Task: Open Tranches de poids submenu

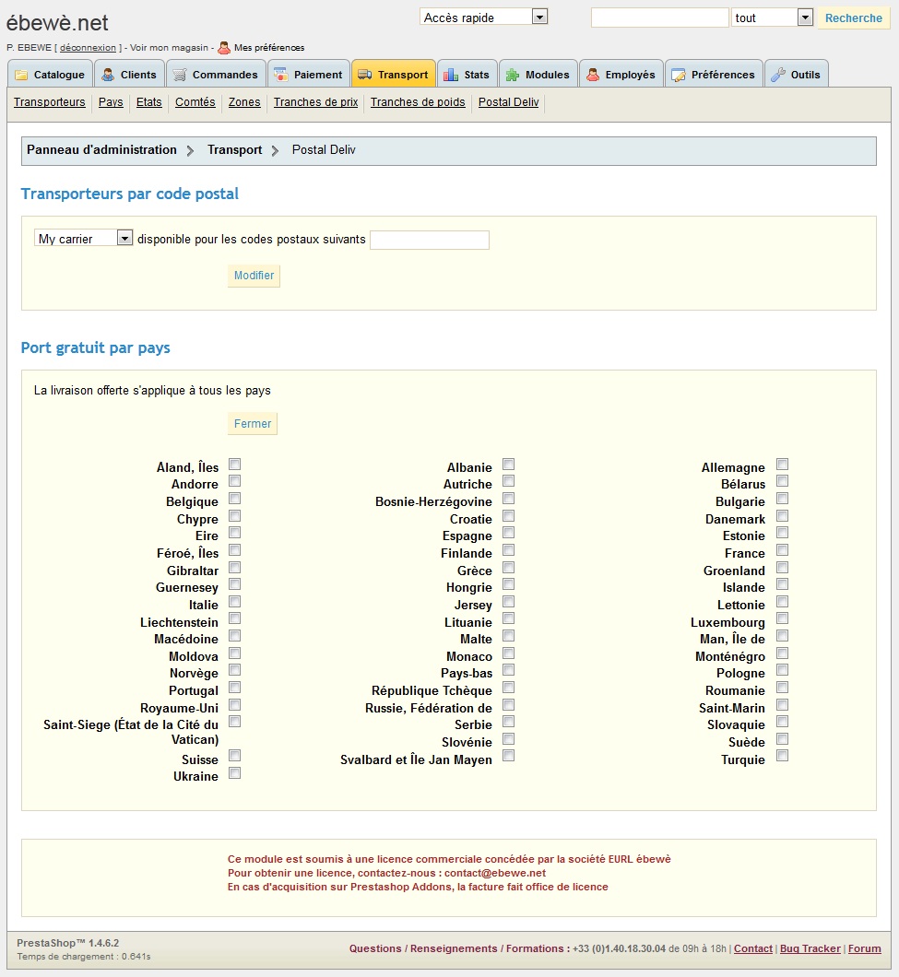Action: (418, 102)
